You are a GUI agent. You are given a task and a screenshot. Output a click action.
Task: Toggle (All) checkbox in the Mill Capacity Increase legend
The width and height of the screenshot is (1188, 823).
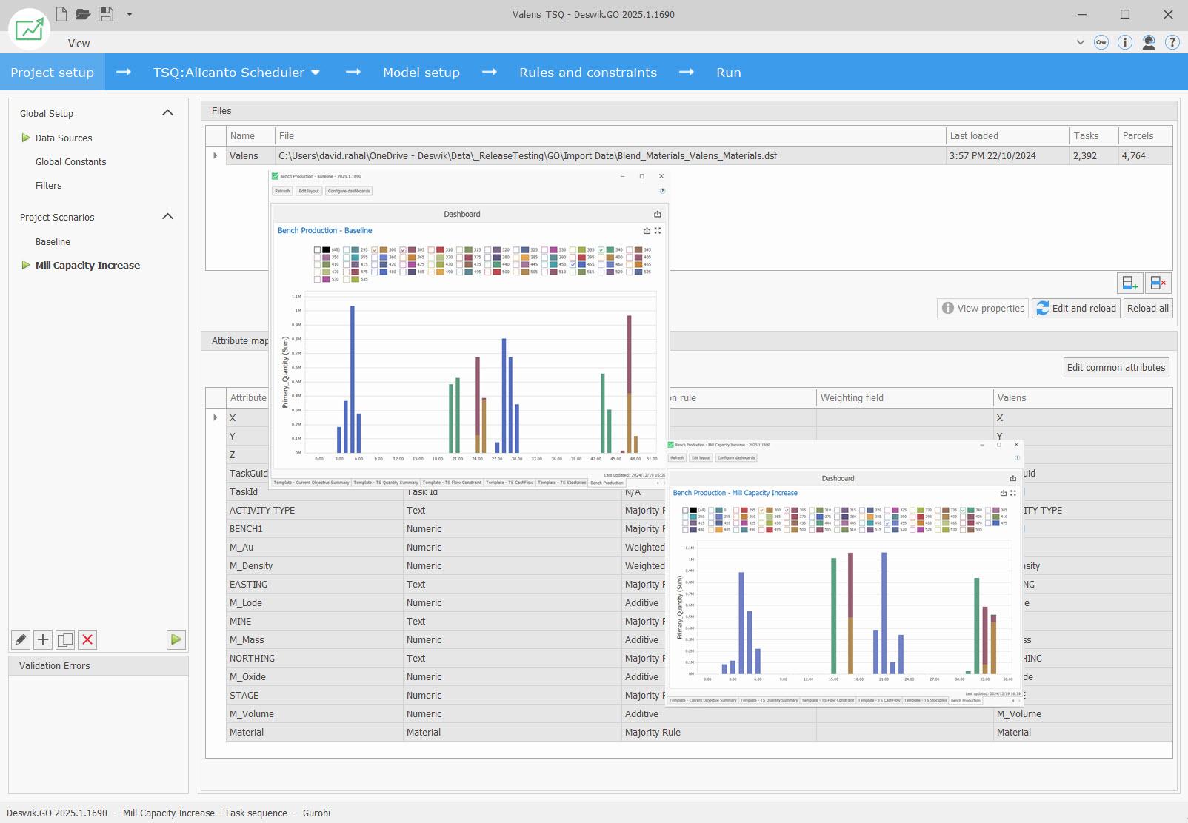(685, 510)
